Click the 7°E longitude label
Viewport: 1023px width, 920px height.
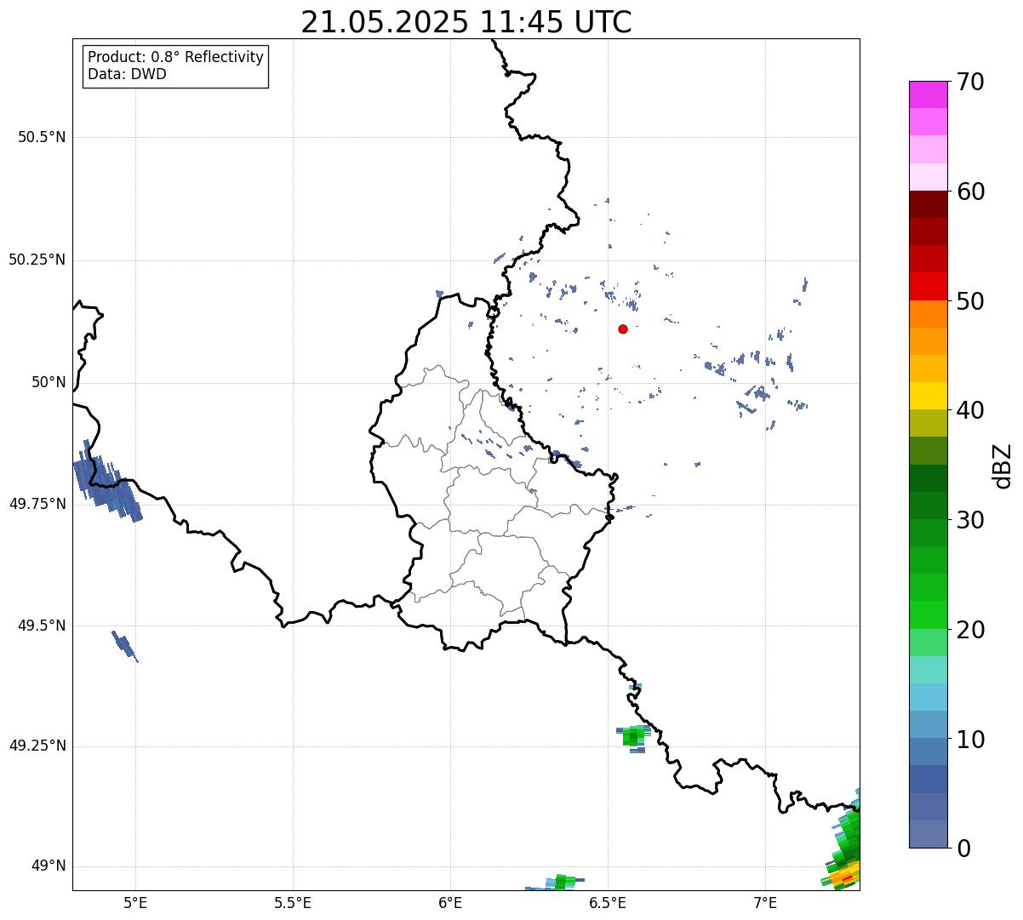coord(765,903)
